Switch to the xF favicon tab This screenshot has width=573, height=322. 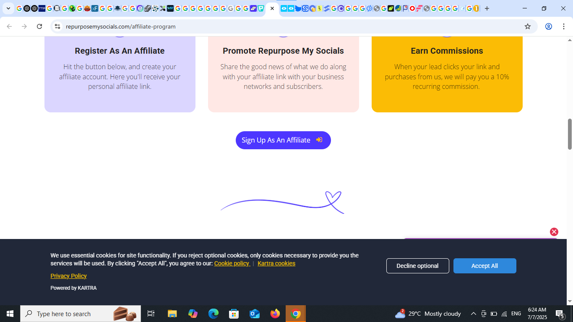pyautogui.click(x=95, y=8)
